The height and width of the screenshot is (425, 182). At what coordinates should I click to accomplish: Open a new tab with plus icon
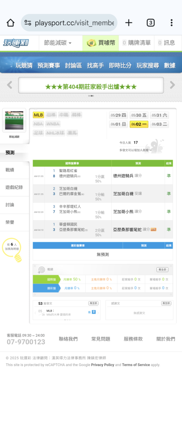[128, 23]
